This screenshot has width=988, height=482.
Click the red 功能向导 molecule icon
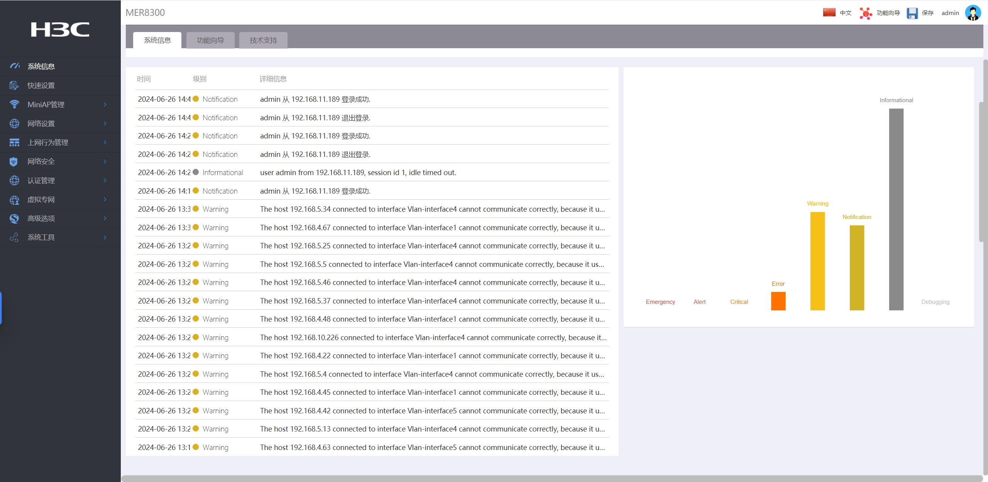tap(865, 13)
